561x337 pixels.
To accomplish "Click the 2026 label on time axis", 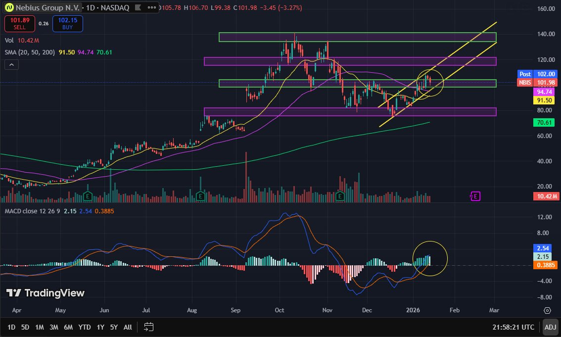I will click(x=413, y=310).
